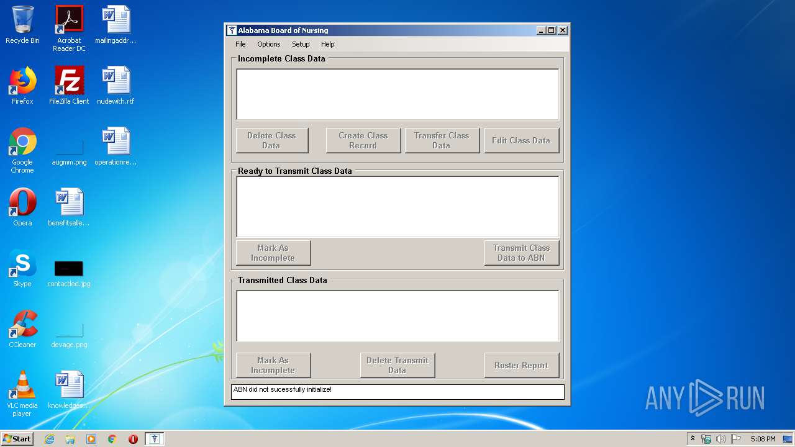This screenshot has width=795, height=447.
Task: Click Mark As Incomplete under Transmitted Class Data
Action: (x=273, y=365)
